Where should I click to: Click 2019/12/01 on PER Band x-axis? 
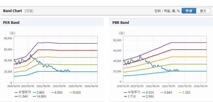13,86
